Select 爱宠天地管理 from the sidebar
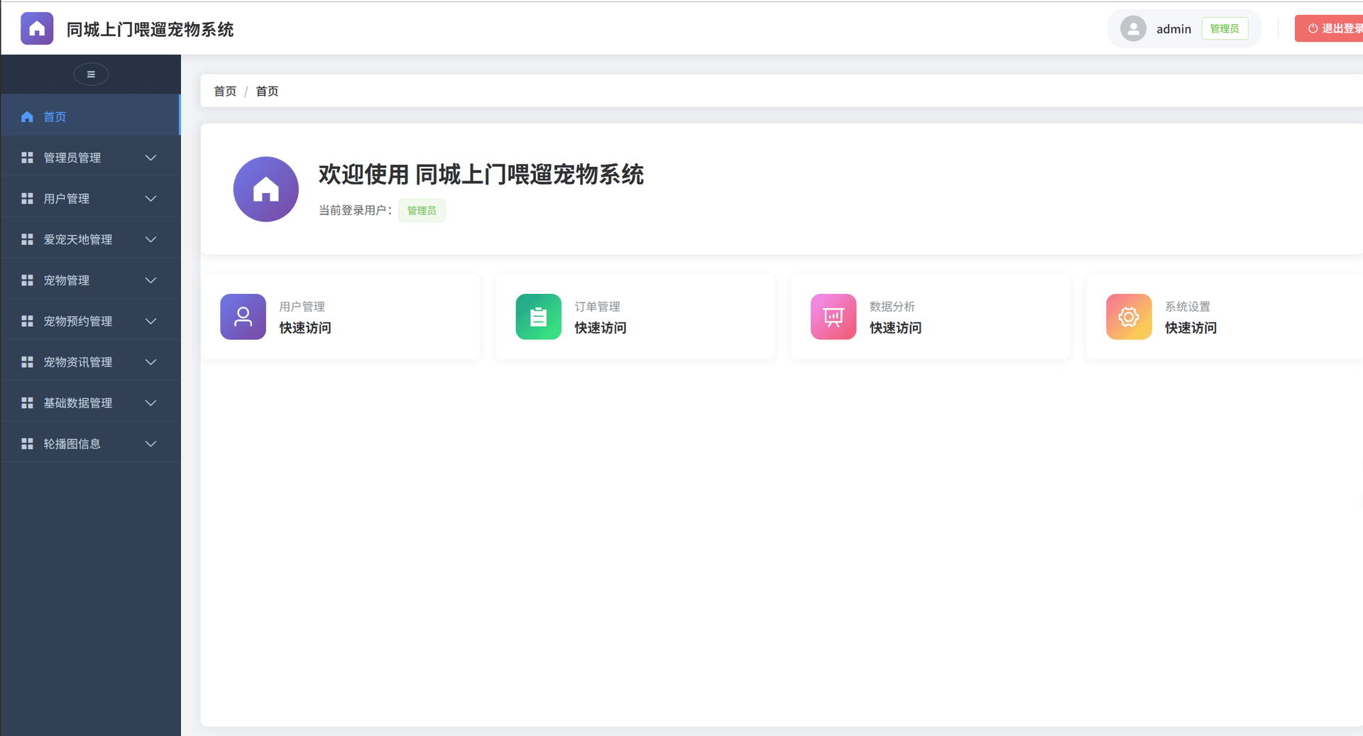The height and width of the screenshot is (736, 1363). coord(77,239)
